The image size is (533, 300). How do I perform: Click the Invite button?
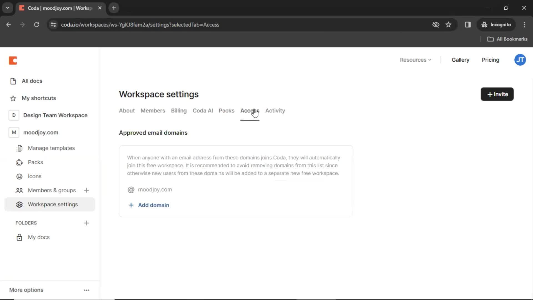coord(497,94)
